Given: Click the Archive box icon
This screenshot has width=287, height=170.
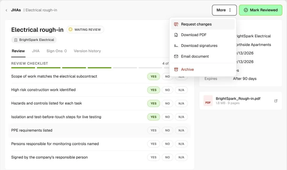Looking at the screenshot, I should point(176,69).
